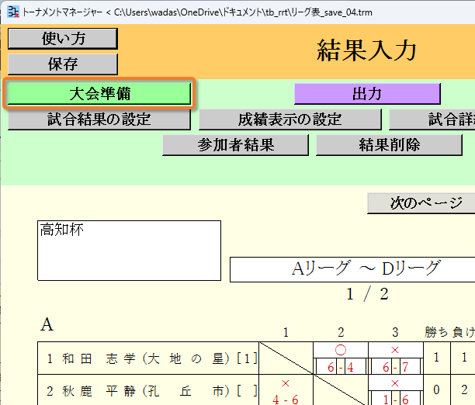Click losses value 2 in 秋鹿 平静 row
The height and width of the screenshot is (405, 475).
[464, 389]
